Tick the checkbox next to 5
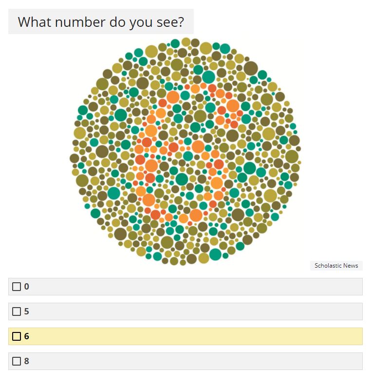This screenshot has height=389, width=372. (17, 311)
